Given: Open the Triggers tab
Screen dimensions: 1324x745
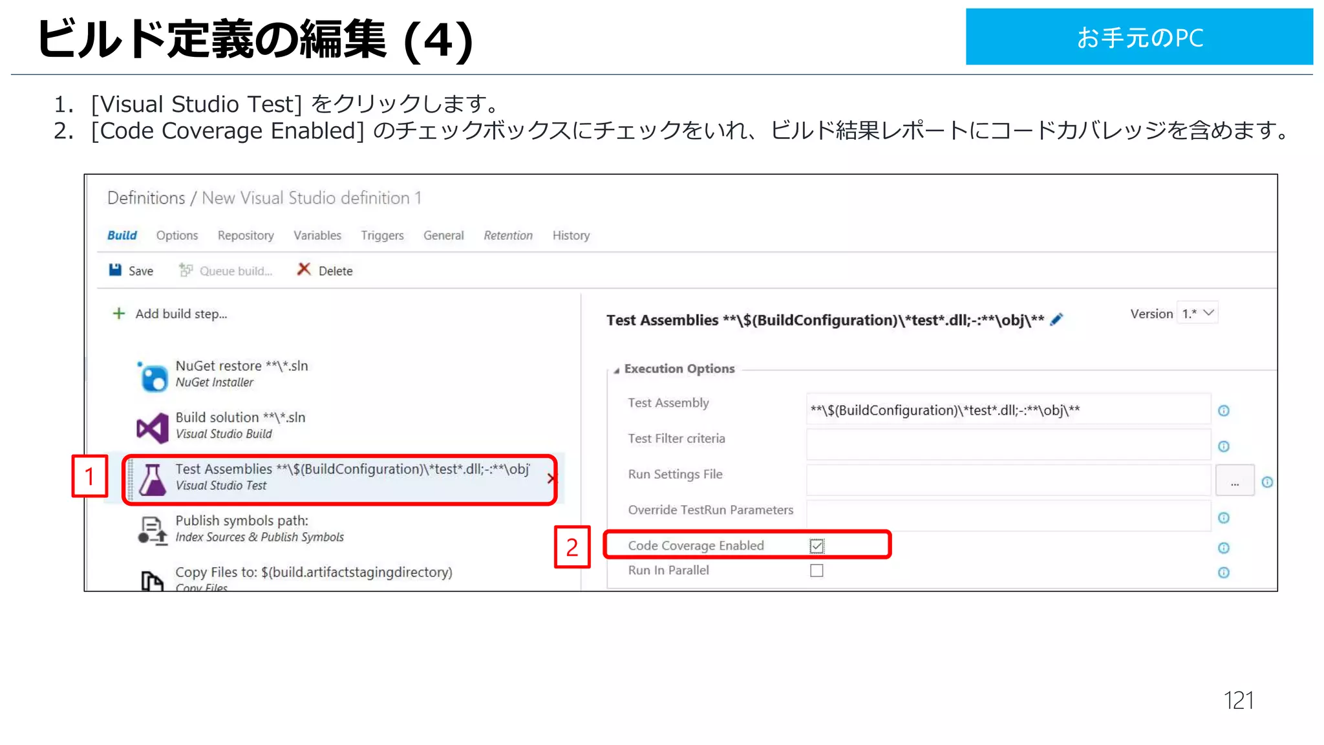Looking at the screenshot, I should click(382, 235).
